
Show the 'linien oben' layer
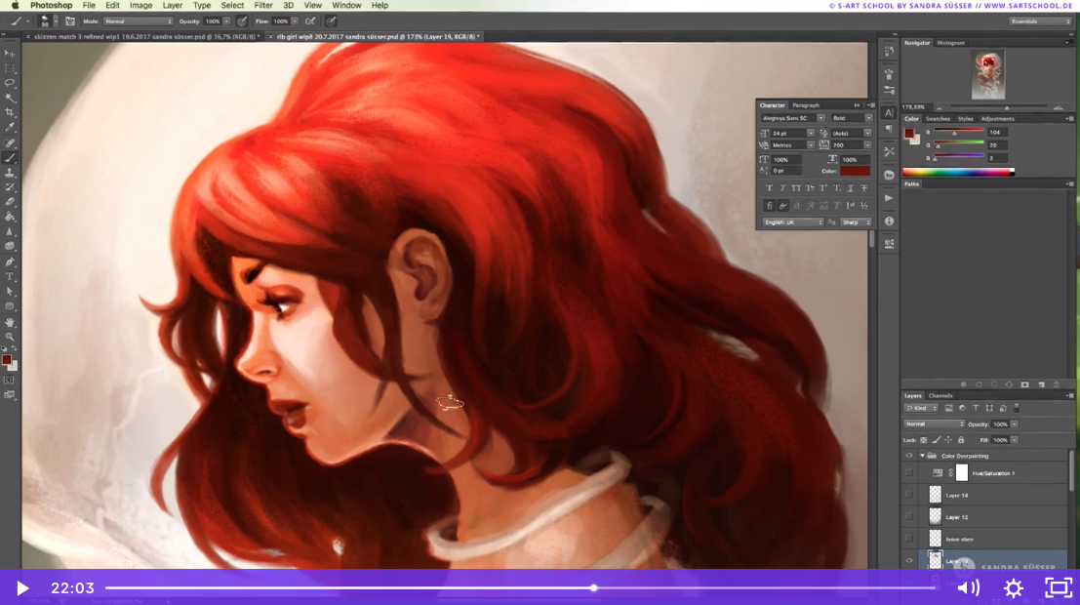tap(909, 539)
